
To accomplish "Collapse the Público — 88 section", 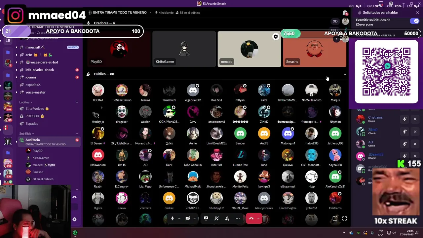I will [x=345, y=74].
